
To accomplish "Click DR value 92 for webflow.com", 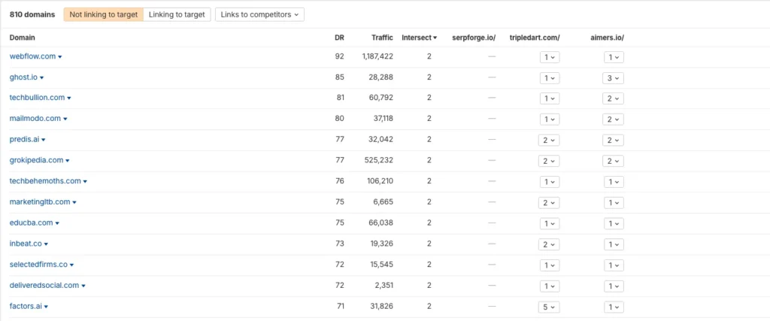I will click(x=339, y=56).
